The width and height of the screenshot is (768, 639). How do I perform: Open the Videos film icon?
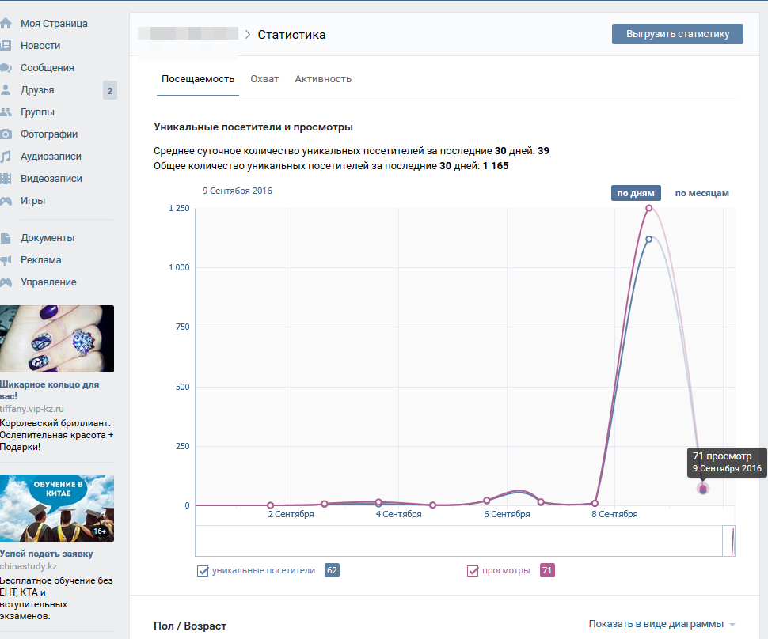tap(6, 179)
